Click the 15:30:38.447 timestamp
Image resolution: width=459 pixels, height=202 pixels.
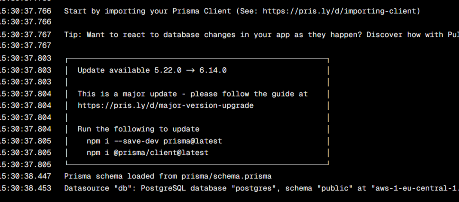coord(26,176)
